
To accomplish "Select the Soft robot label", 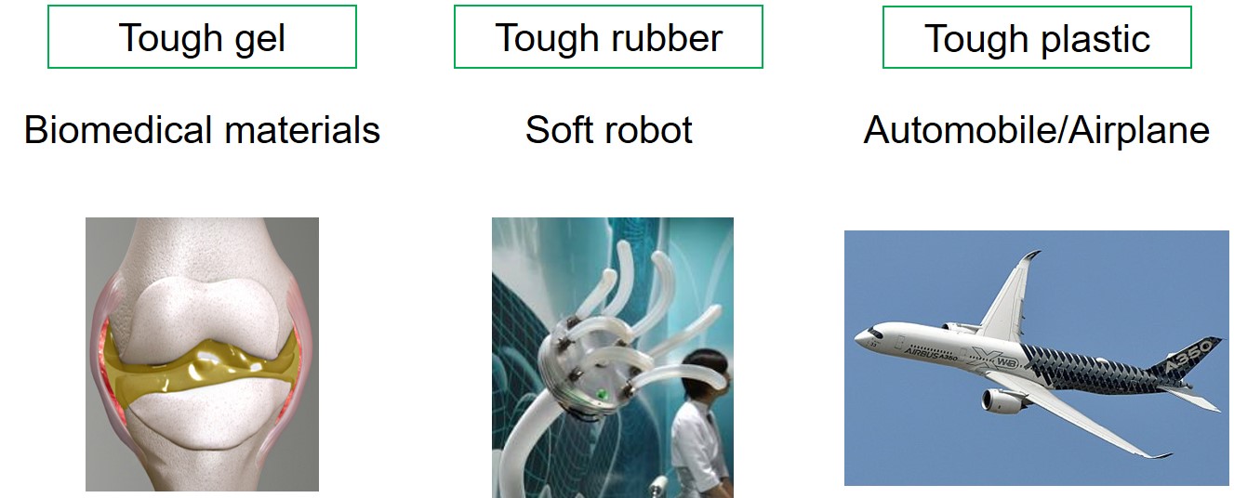I will click(608, 129).
